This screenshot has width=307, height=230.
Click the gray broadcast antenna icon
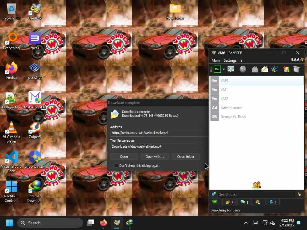point(243,69)
